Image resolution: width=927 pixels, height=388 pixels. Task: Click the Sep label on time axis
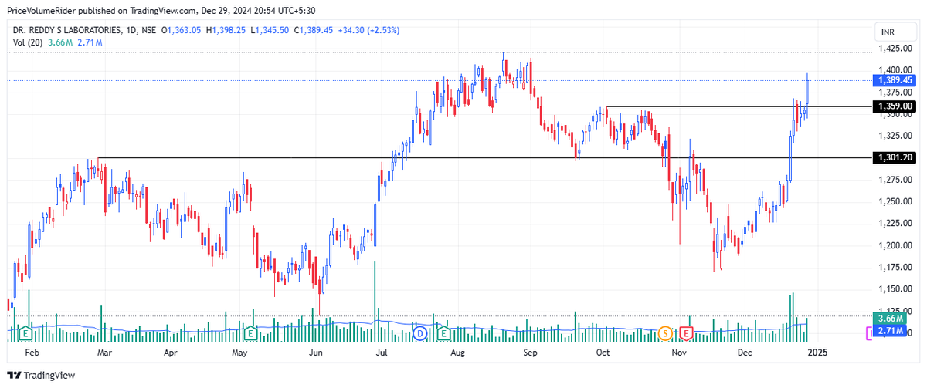pos(530,353)
